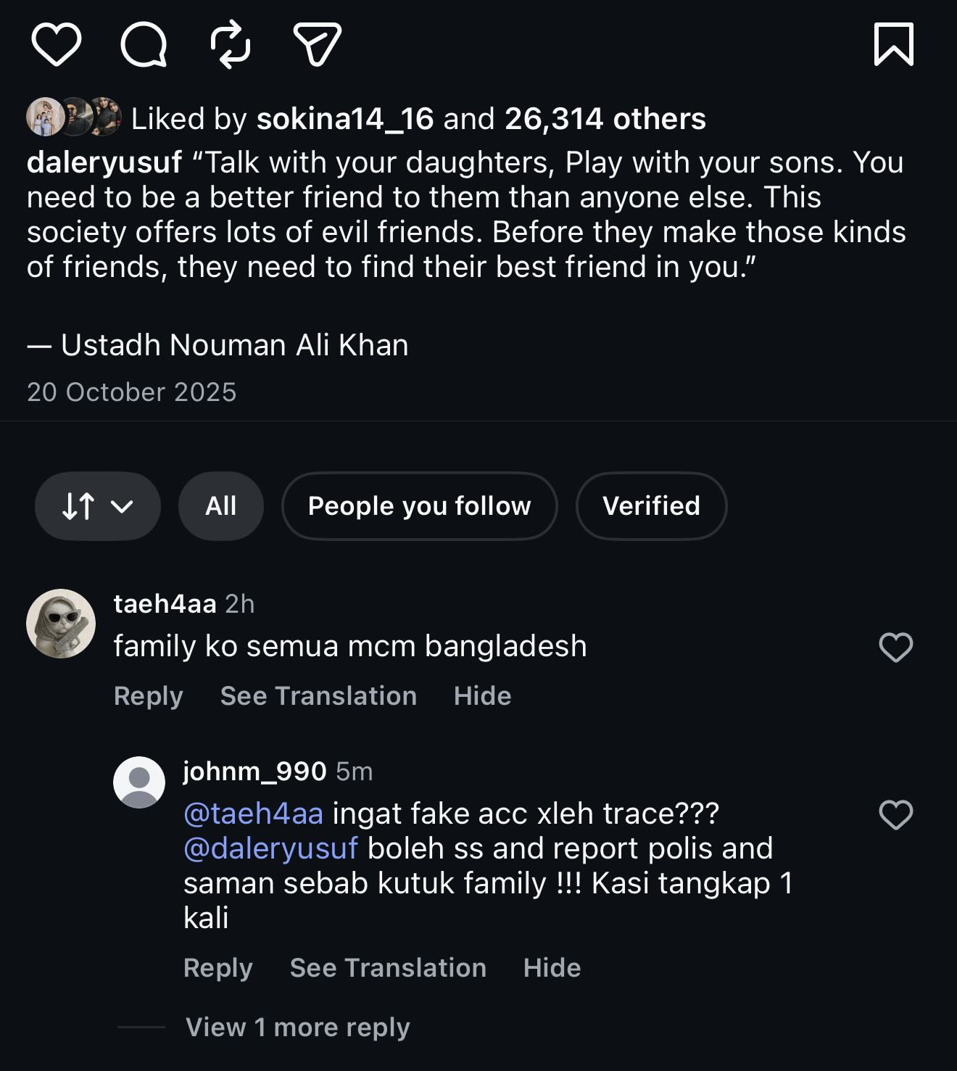
Task: Reply to taeh4aa's comment
Action: point(148,696)
